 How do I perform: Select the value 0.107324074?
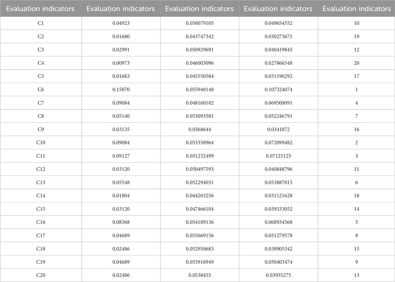tap(278, 90)
